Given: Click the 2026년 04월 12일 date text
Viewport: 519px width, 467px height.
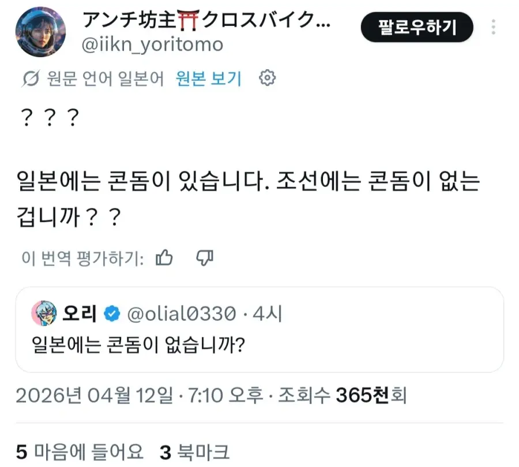Looking at the screenshot, I should click(x=92, y=395).
